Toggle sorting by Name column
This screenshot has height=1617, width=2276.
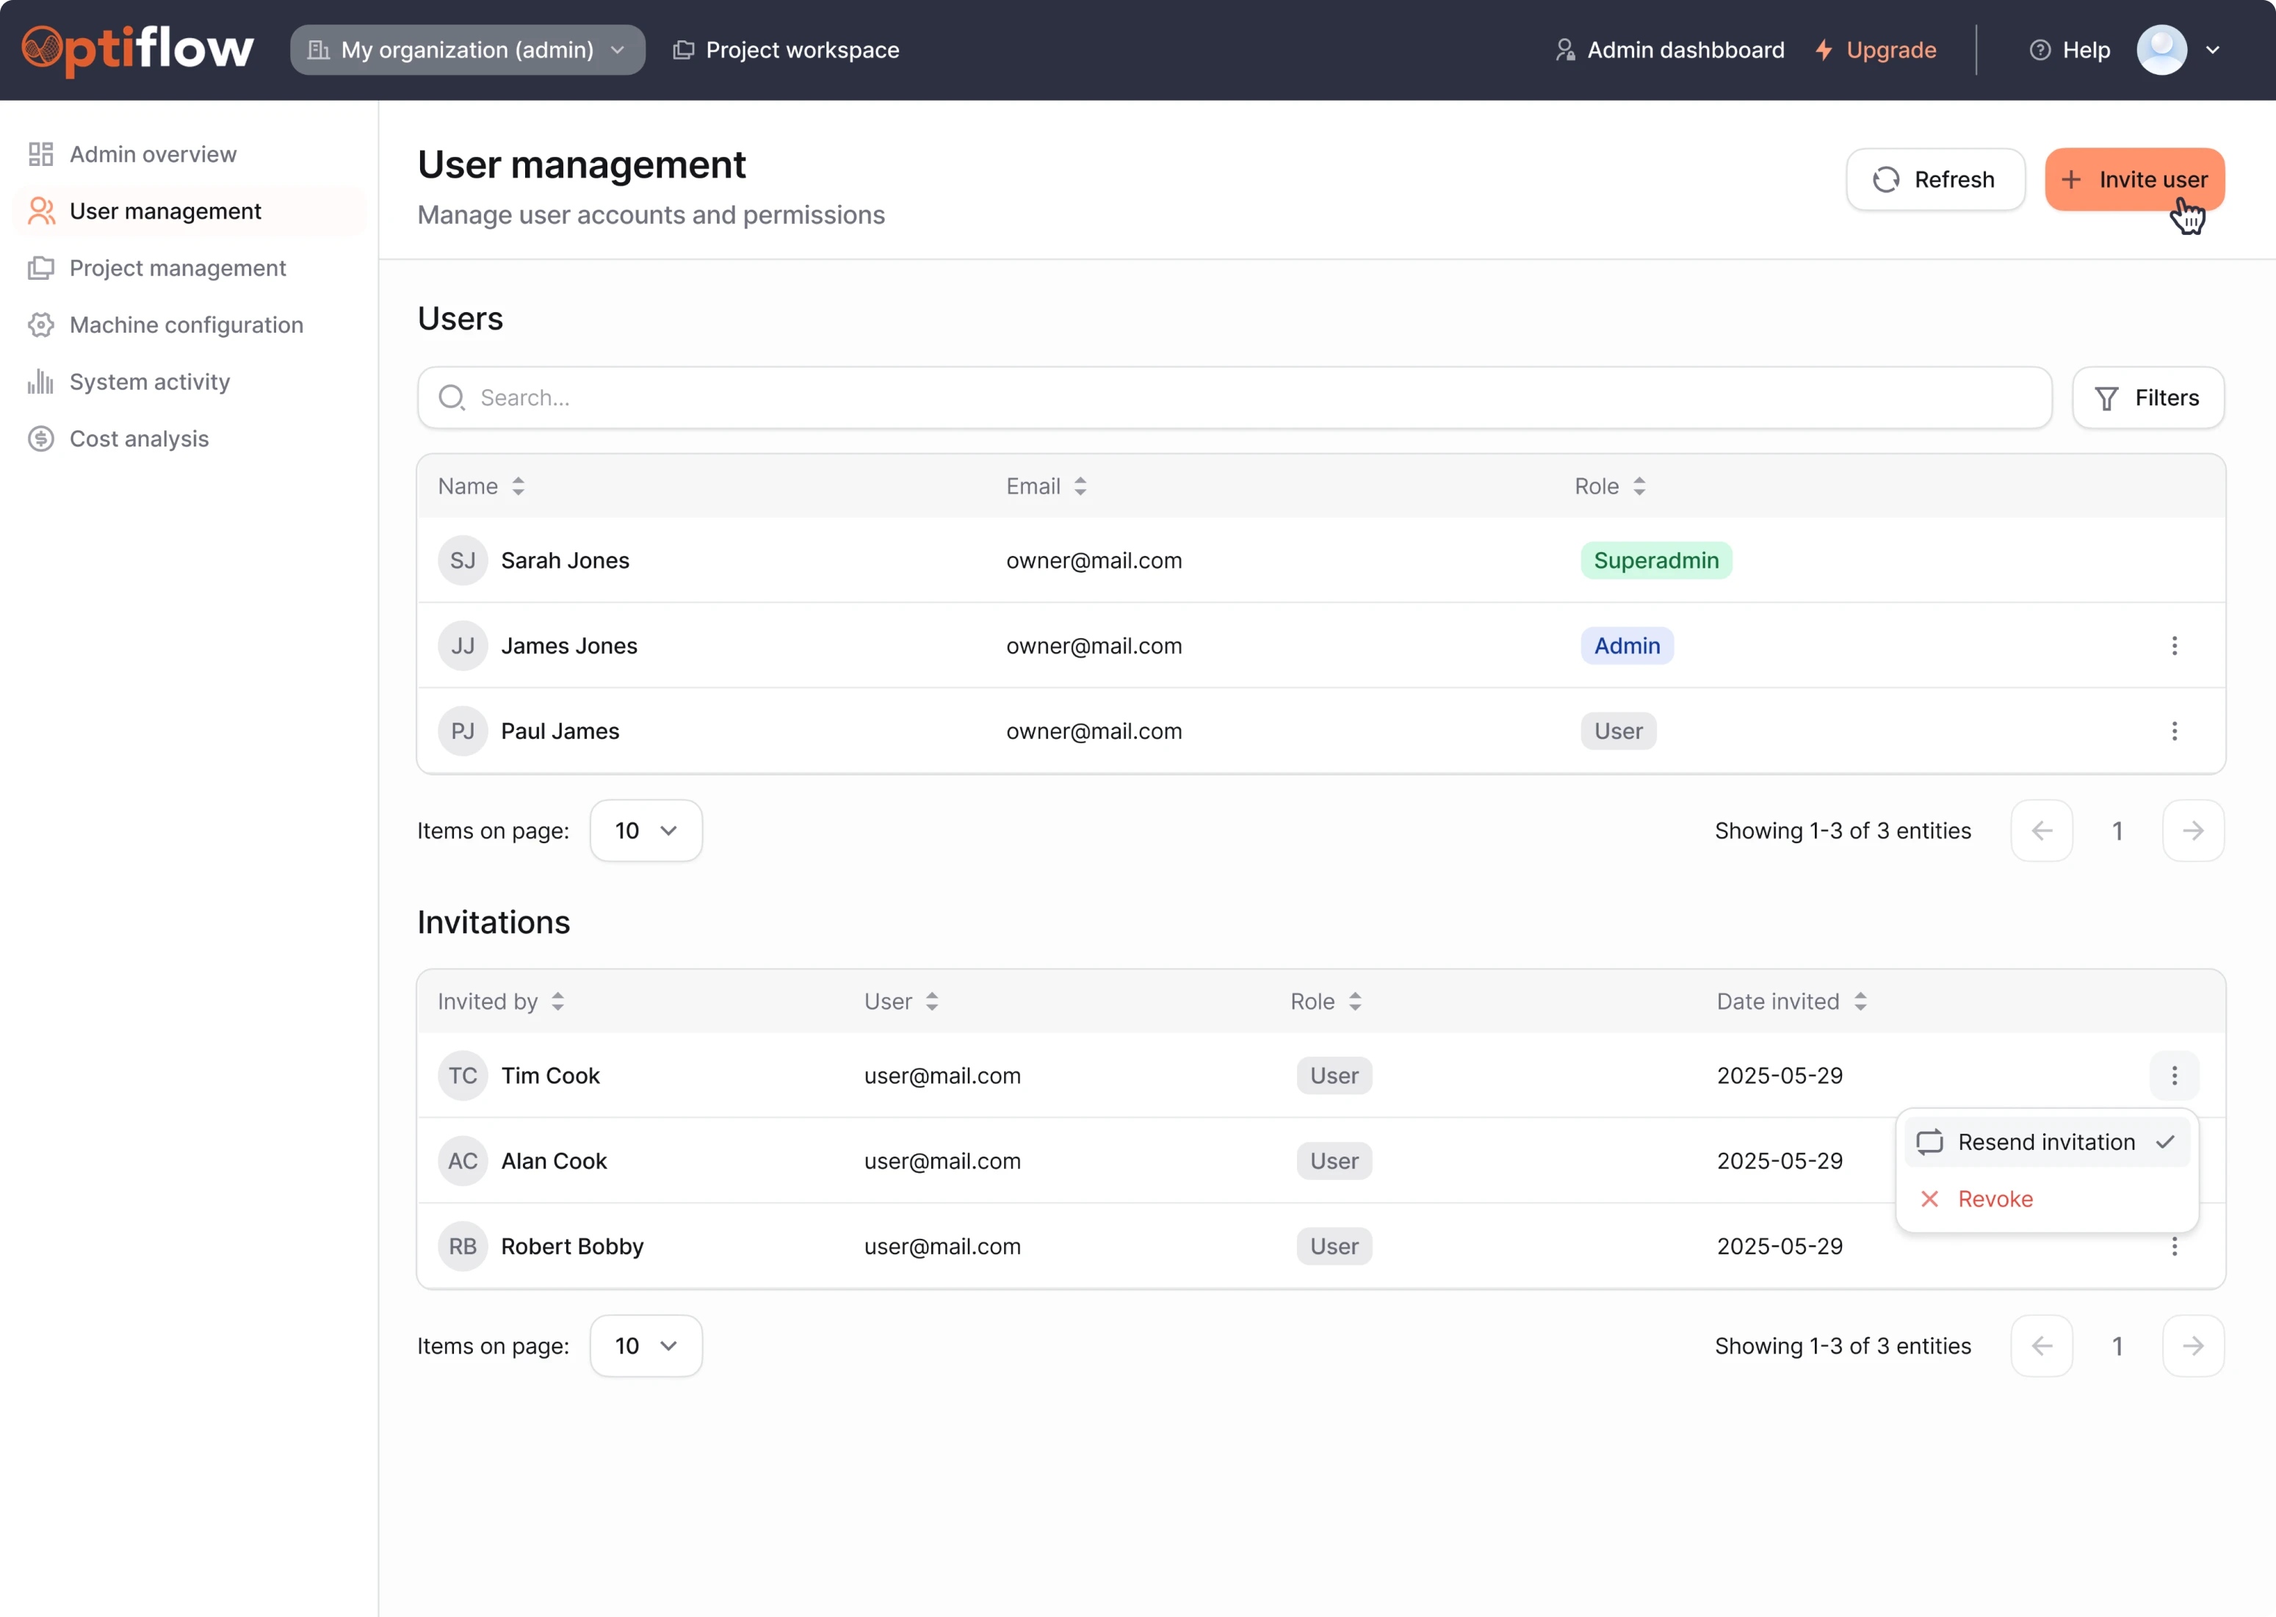[519, 486]
